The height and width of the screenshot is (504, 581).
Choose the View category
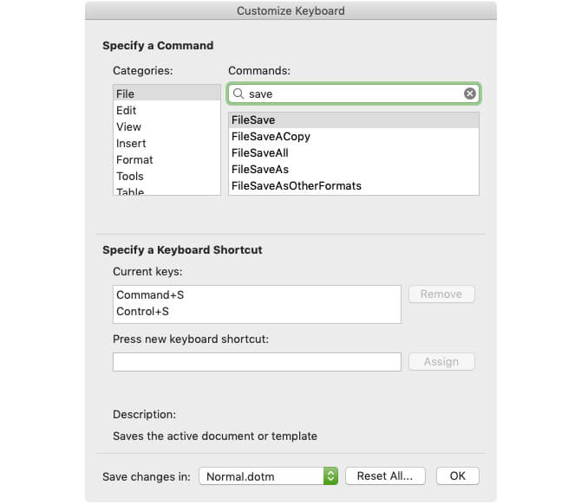(128, 126)
